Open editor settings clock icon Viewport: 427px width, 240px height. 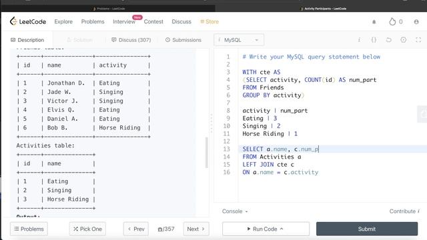403,40
